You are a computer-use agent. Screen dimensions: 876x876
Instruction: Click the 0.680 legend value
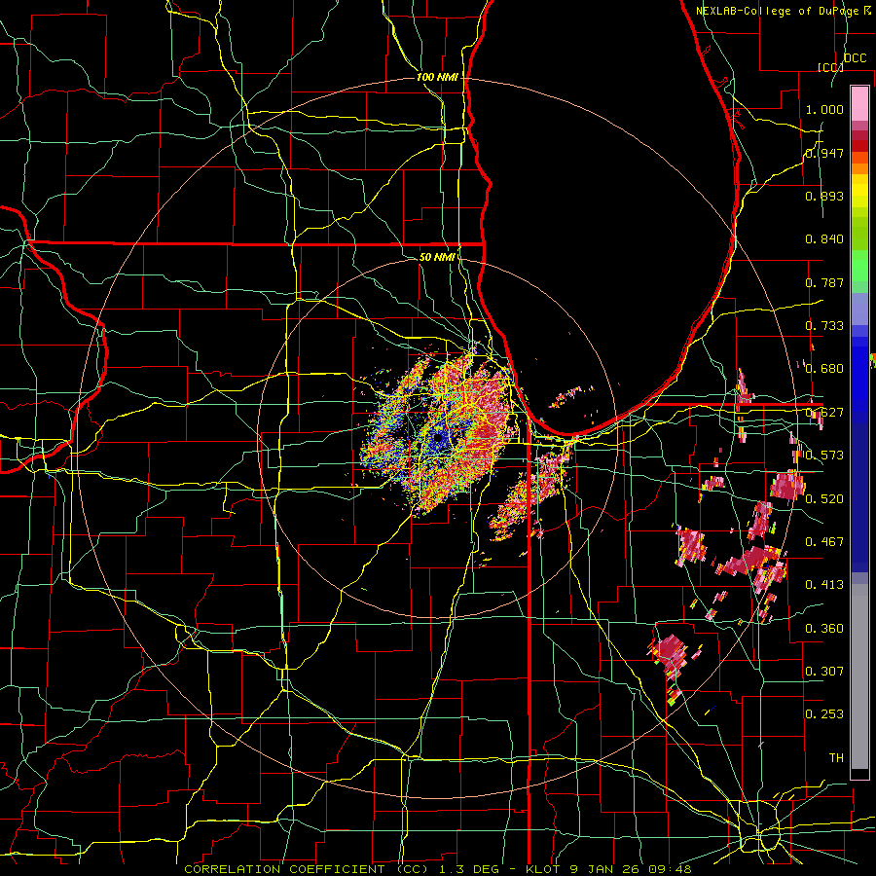(x=824, y=369)
